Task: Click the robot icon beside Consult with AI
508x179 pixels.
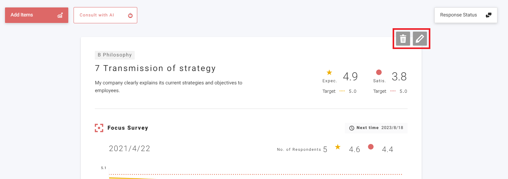Action: (130, 16)
